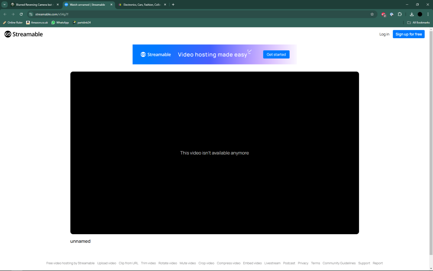Open the Extensions puzzle menu
Image resolution: width=433 pixels, height=271 pixels.
click(400, 14)
